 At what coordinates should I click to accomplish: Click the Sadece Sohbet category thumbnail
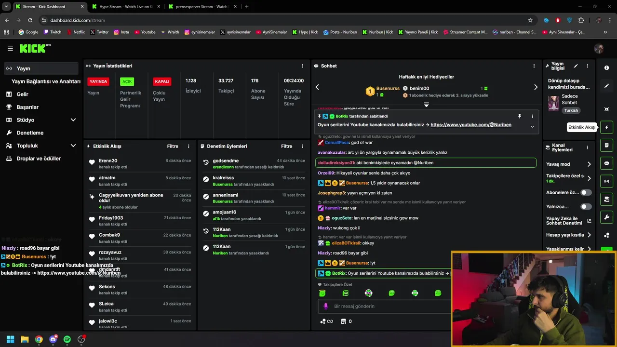[553, 103]
